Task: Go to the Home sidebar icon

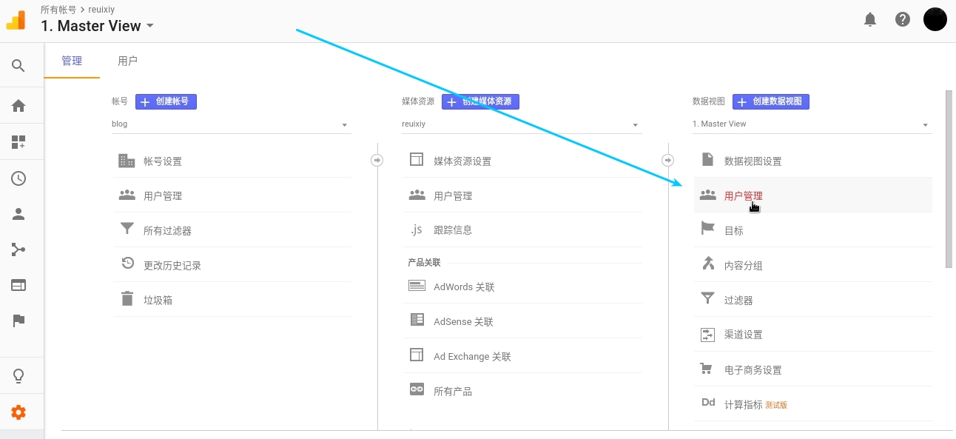Action: click(x=18, y=106)
